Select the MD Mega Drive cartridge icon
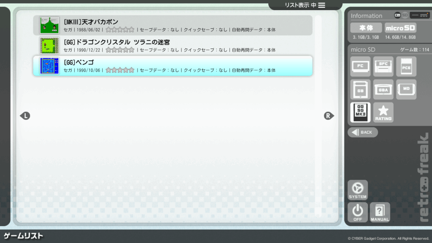432x243 pixels. 406,89
